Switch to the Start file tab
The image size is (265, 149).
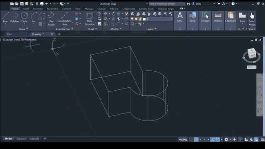coord(9,34)
